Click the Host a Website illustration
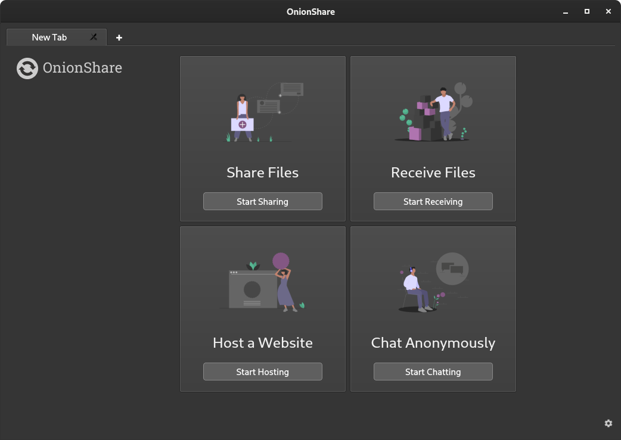The height and width of the screenshot is (440, 621). click(x=262, y=282)
